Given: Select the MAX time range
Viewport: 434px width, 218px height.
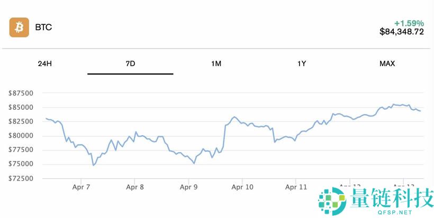Looking at the screenshot, I should click(387, 64).
